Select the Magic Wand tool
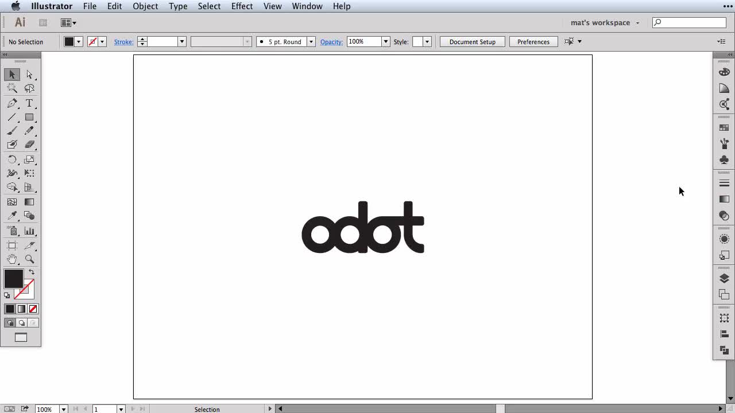 point(12,88)
